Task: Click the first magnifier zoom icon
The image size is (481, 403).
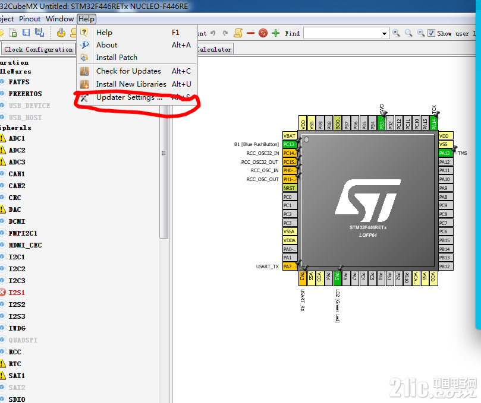Action: [x=396, y=33]
